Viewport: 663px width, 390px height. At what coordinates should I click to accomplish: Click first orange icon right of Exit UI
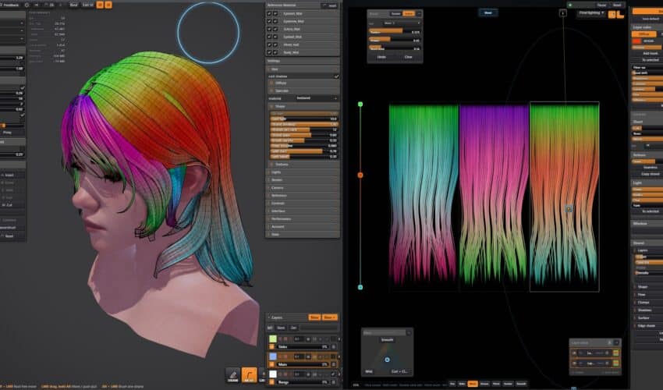tap(100, 5)
